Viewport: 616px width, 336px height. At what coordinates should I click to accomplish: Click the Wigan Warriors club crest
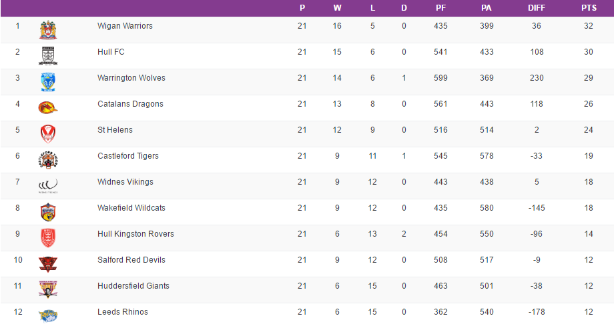48,29
